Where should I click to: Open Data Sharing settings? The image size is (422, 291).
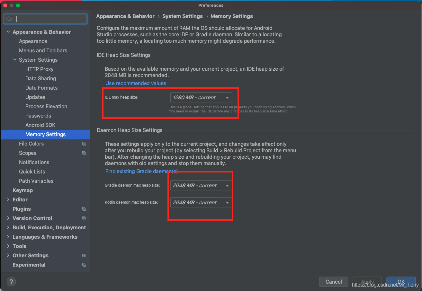tap(41, 78)
